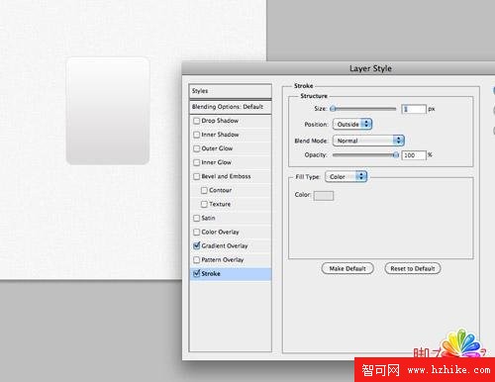This screenshot has width=495, height=382.
Task: Select the Color Overlay style label
Action: click(x=220, y=232)
